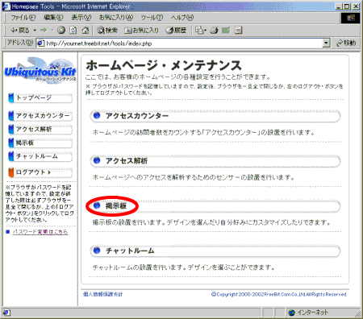The height and width of the screenshot is (319, 363).
Task: Click blue bullet beside main アクセス解析 heading
Action: [x=97, y=161]
